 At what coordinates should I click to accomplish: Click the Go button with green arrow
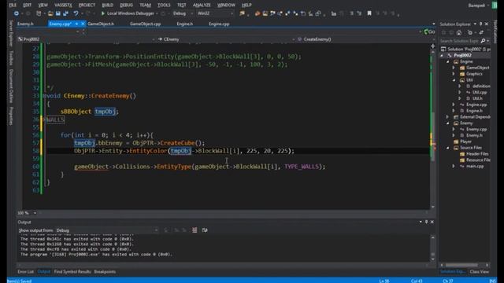click(x=429, y=31)
